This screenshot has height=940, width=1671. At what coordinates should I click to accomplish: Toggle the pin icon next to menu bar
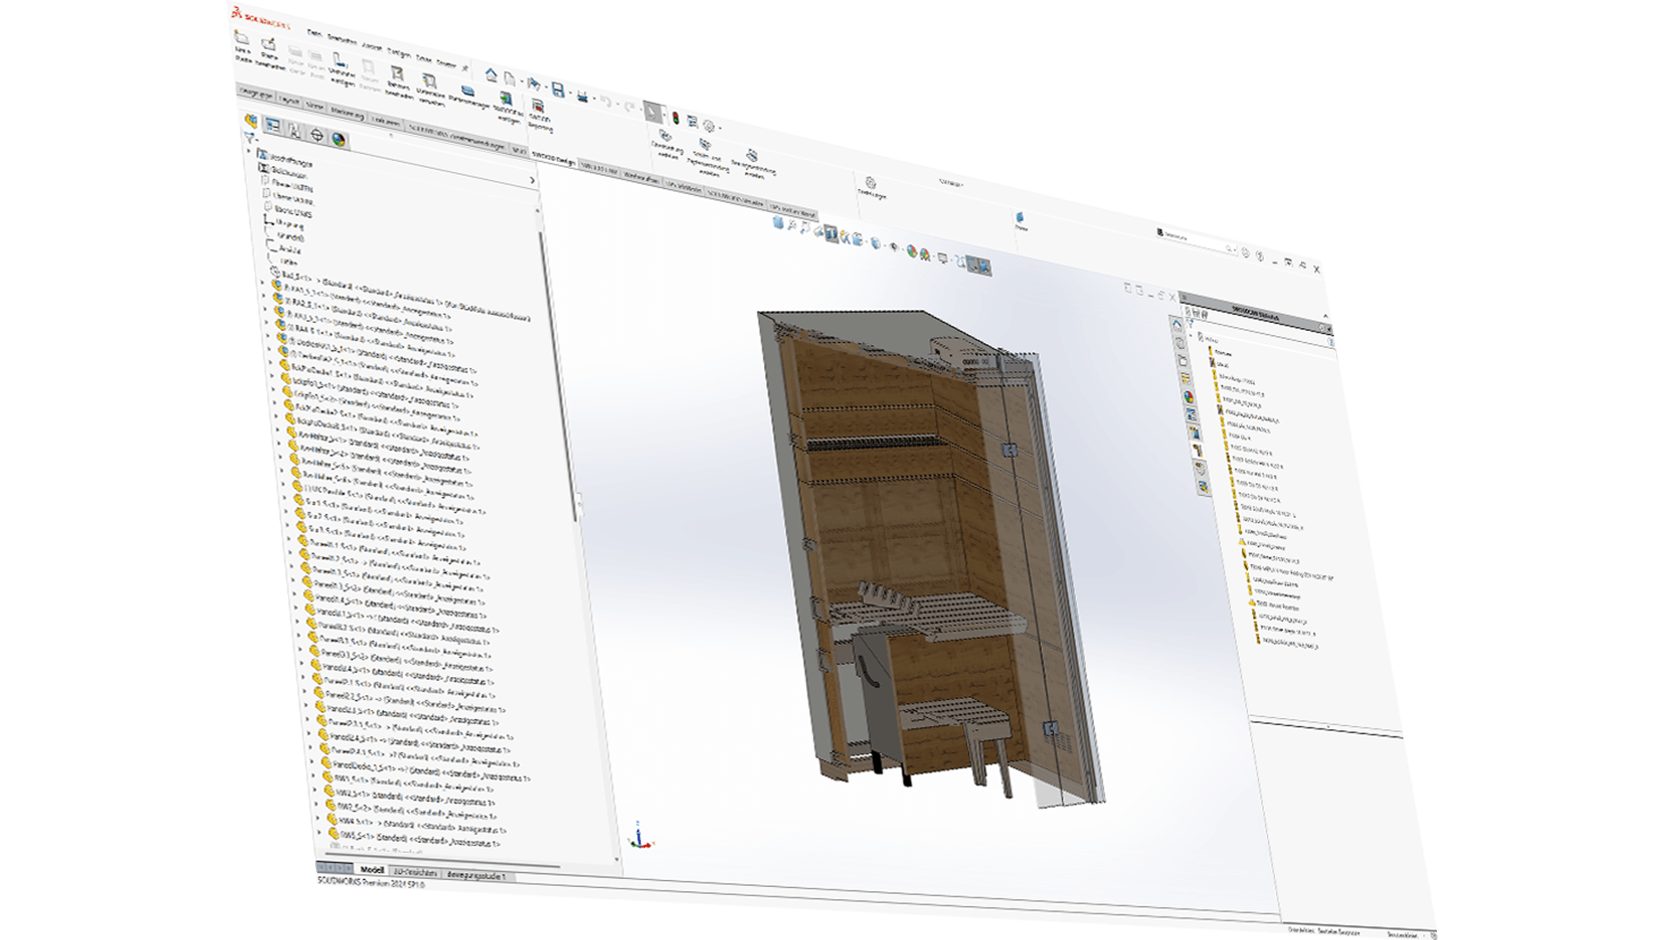pos(465,67)
